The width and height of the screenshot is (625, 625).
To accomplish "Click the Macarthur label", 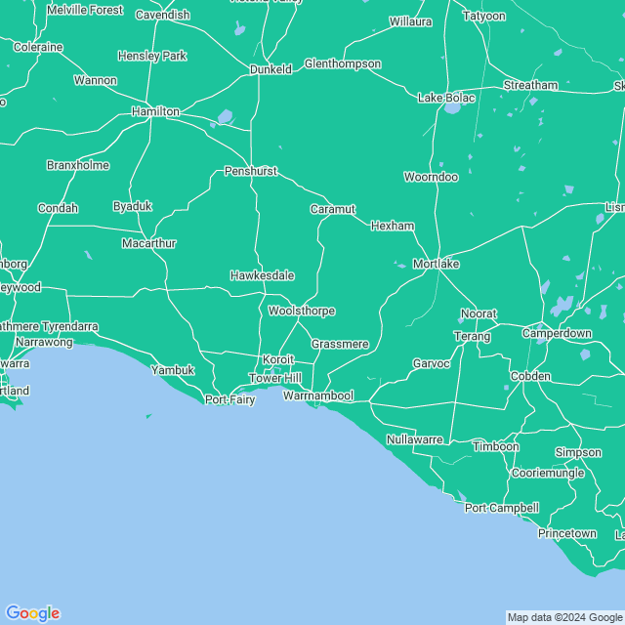I will coord(149,243).
